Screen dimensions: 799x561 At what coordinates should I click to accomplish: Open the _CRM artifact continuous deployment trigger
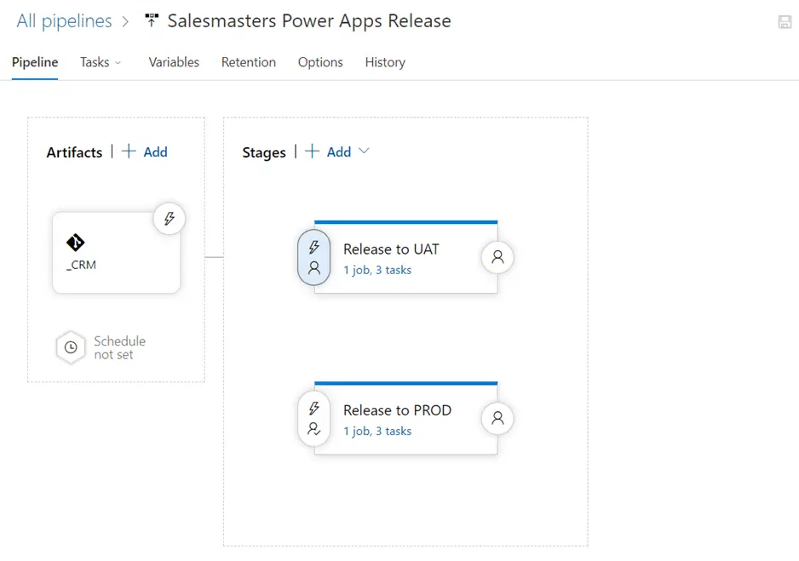[170, 219]
